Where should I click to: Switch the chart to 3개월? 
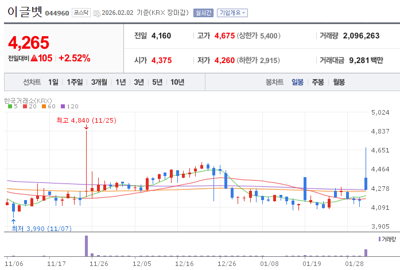(99, 82)
